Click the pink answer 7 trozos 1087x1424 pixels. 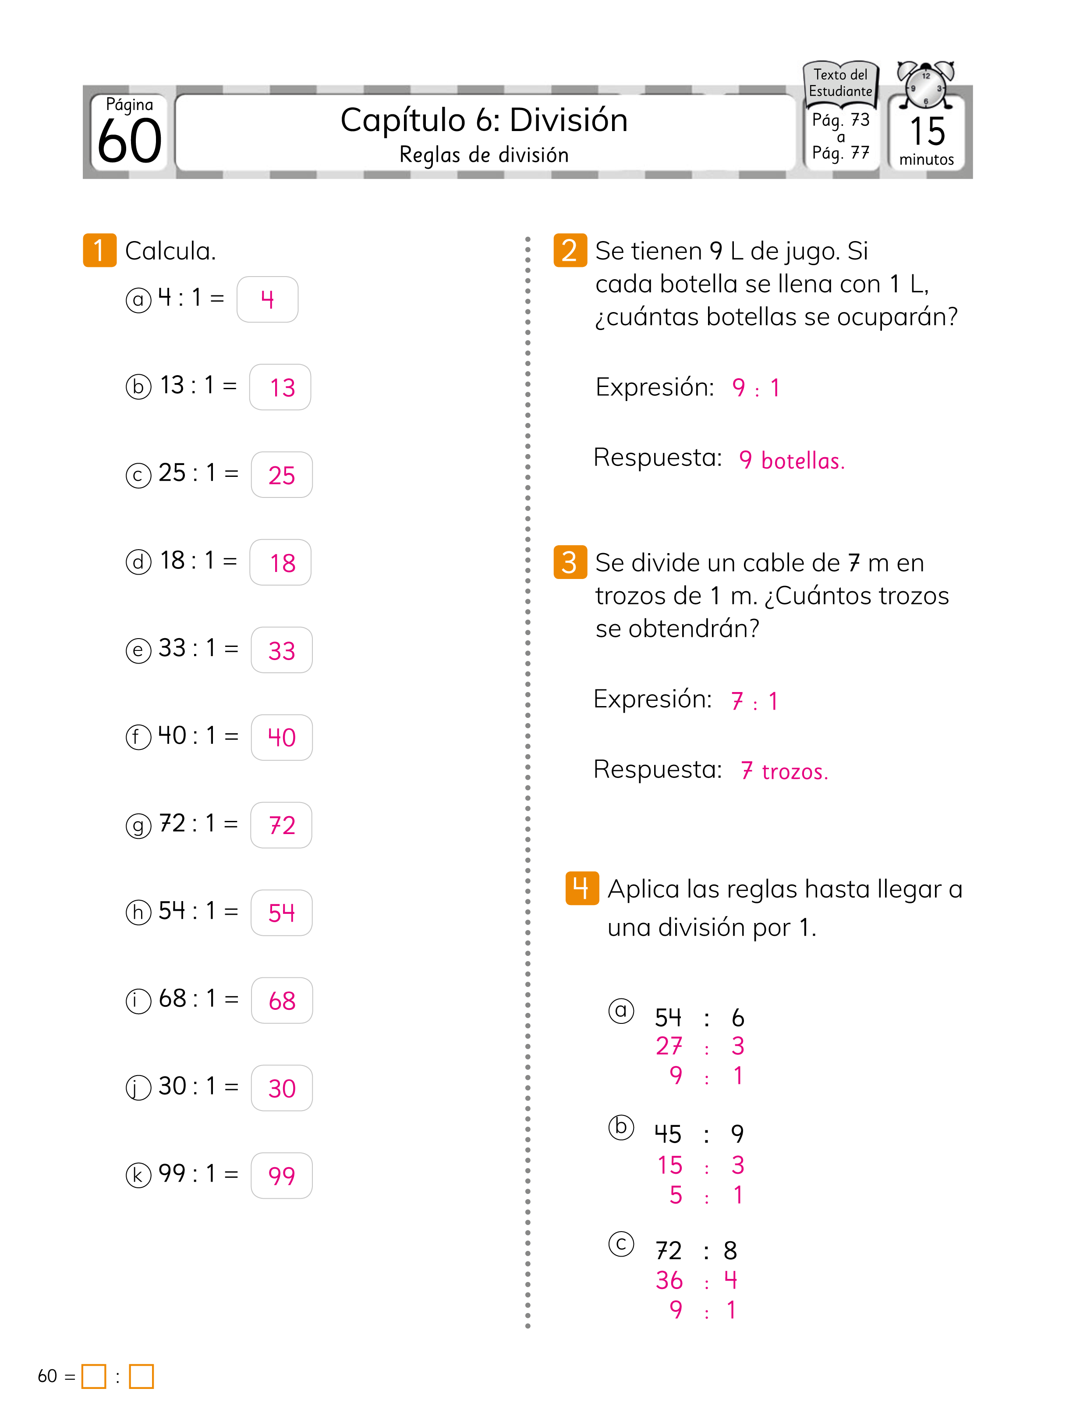pyautogui.click(x=784, y=771)
